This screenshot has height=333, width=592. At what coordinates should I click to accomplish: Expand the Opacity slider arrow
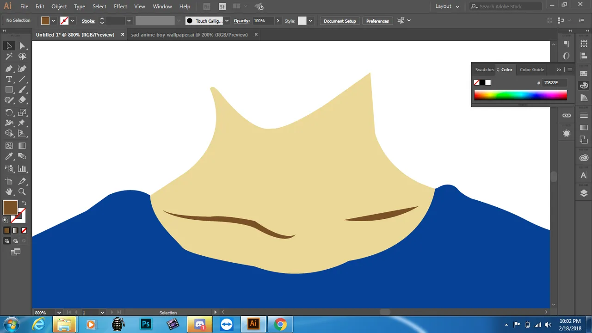278,21
